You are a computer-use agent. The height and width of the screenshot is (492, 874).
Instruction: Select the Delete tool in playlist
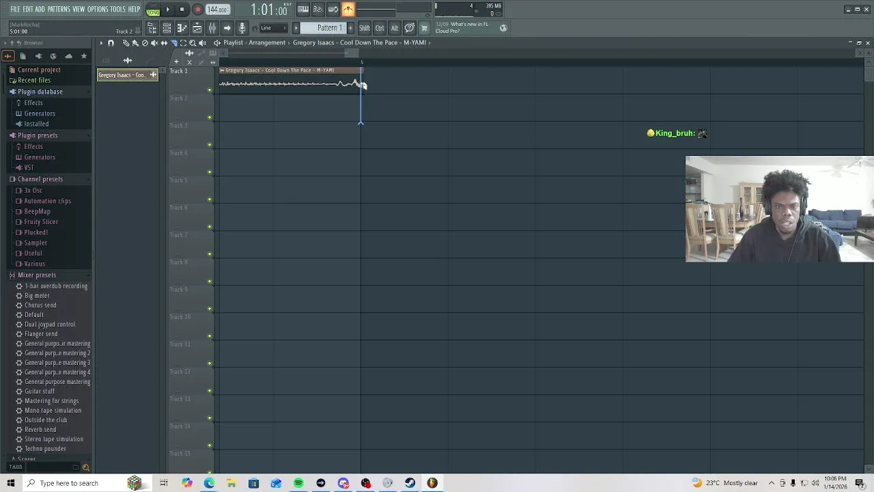tap(145, 42)
